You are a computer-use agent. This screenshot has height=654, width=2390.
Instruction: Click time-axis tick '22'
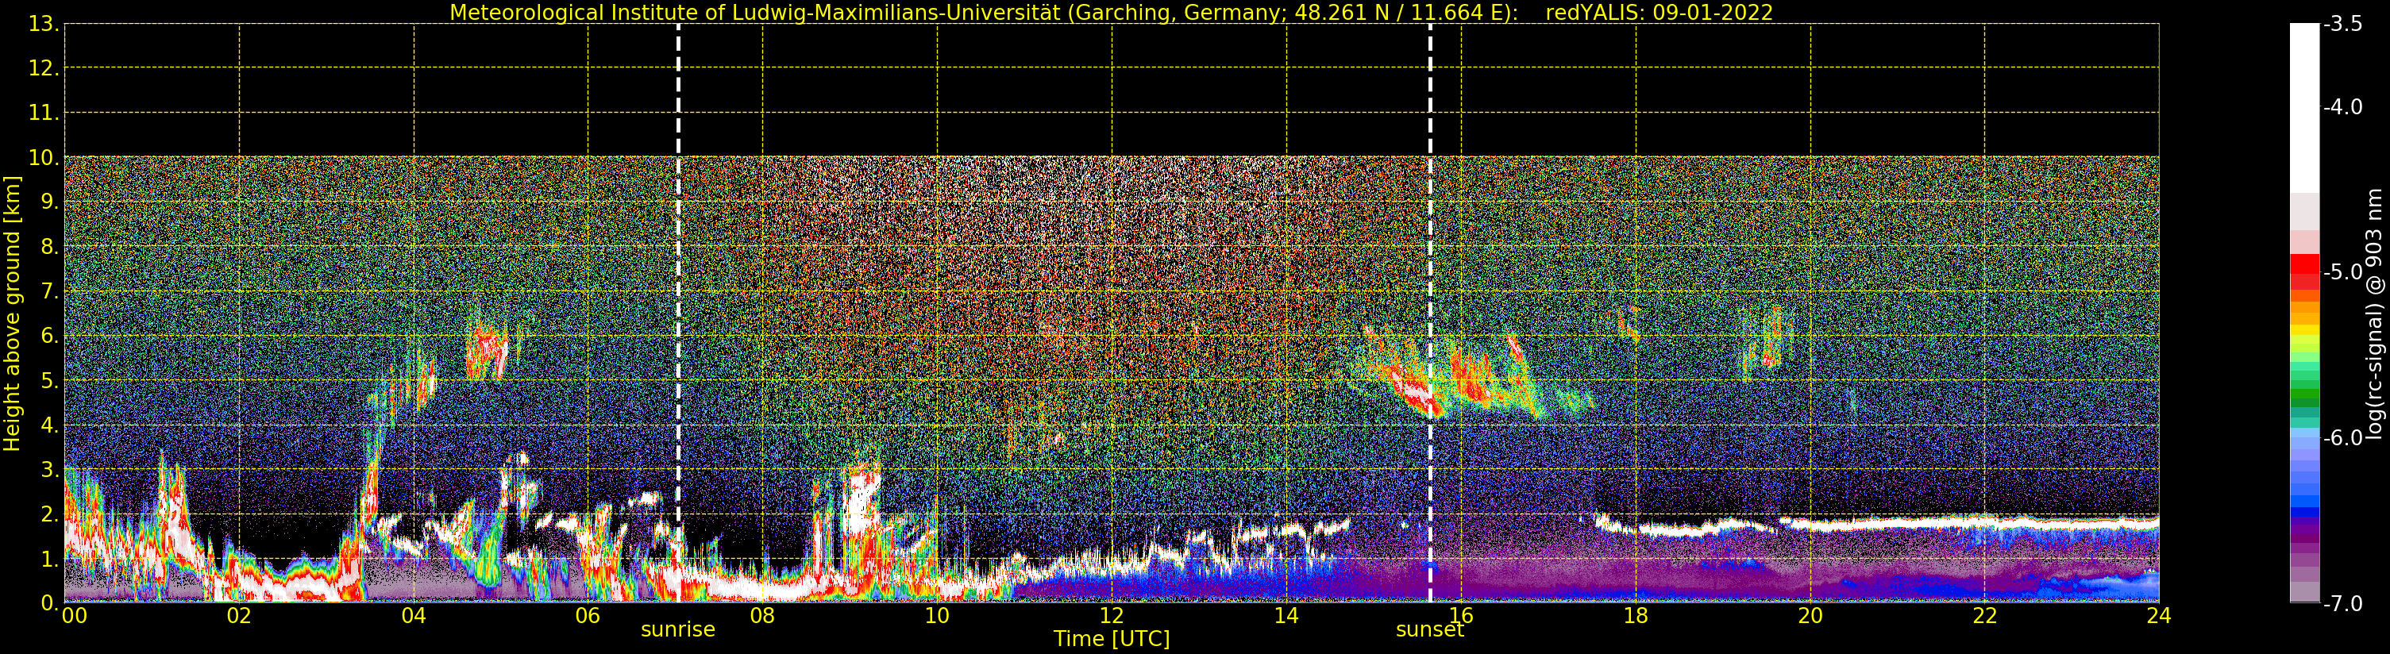[1984, 616]
